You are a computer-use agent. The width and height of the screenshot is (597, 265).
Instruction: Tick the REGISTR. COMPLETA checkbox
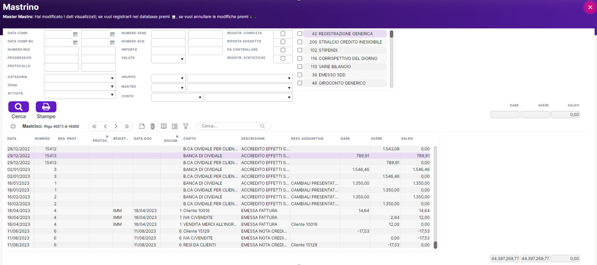pyautogui.click(x=283, y=34)
